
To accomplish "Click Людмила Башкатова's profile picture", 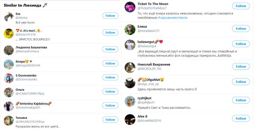I will click(x=9, y=50).
